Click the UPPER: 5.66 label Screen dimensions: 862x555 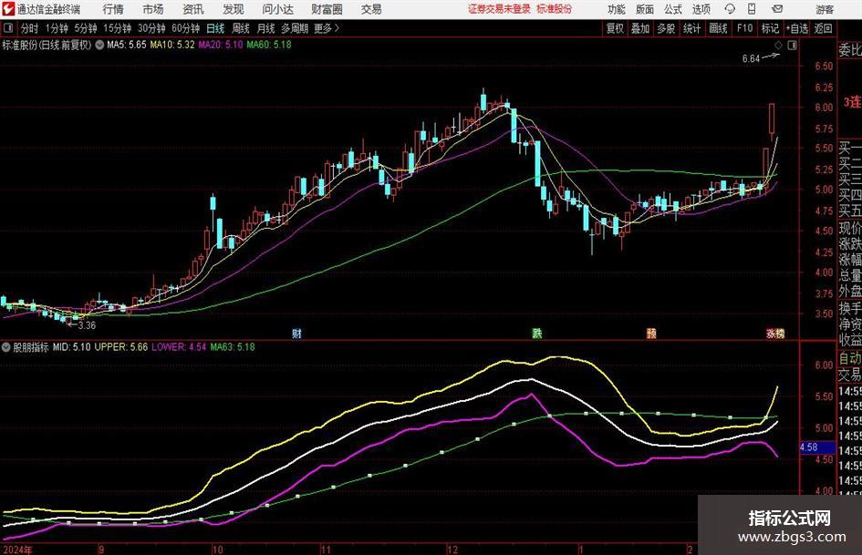(121, 347)
